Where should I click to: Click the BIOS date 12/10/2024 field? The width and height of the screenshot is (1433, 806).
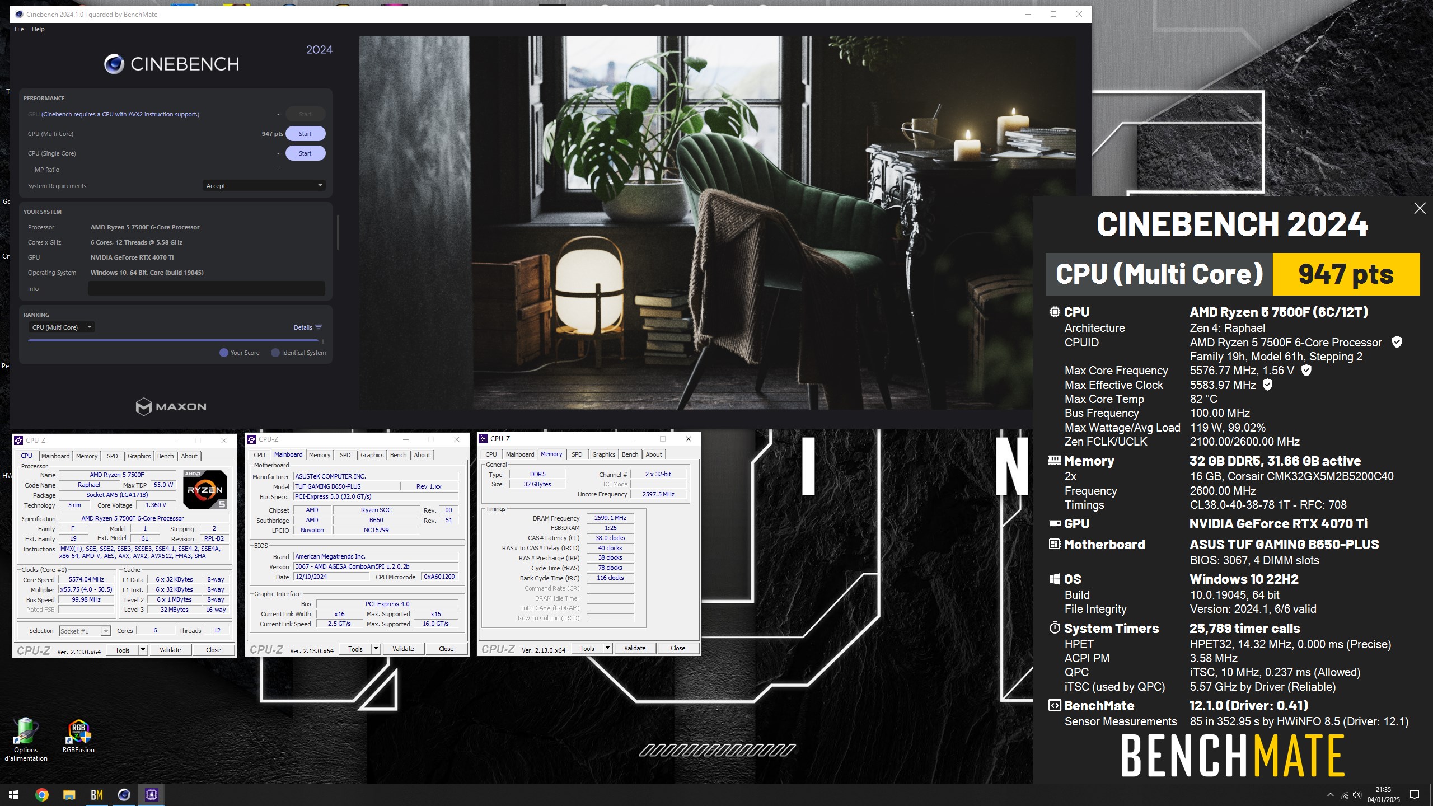click(331, 577)
